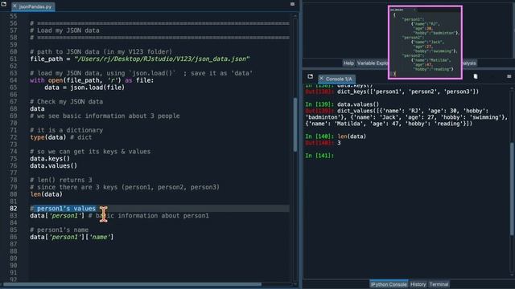Switch to the History tab
The image size is (515, 289).
(x=418, y=284)
